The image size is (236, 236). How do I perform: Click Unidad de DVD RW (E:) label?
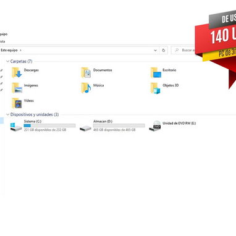179,123
